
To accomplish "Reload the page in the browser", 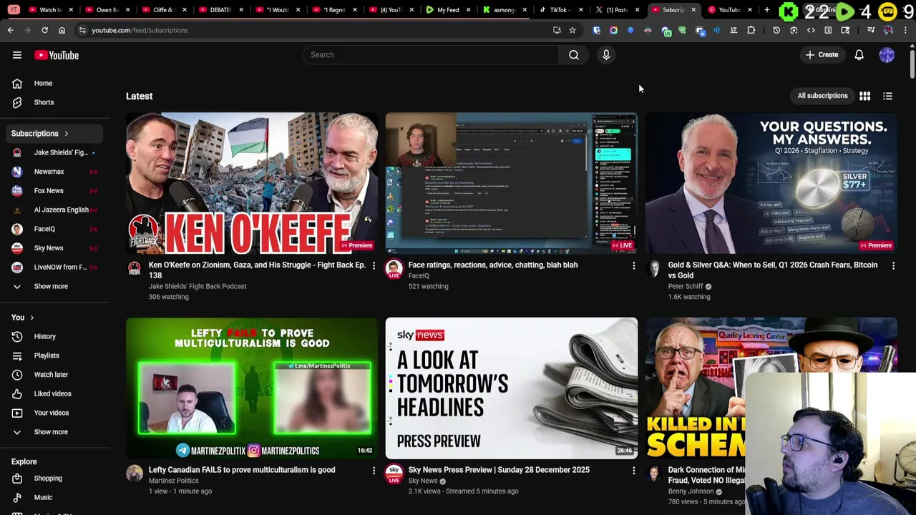I will pyautogui.click(x=44, y=30).
